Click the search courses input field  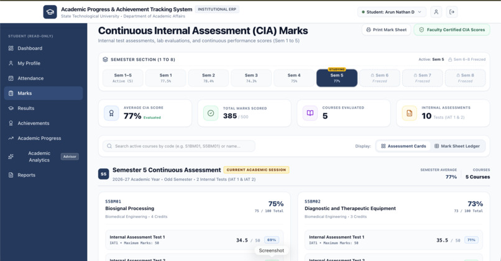tap(179, 146)
